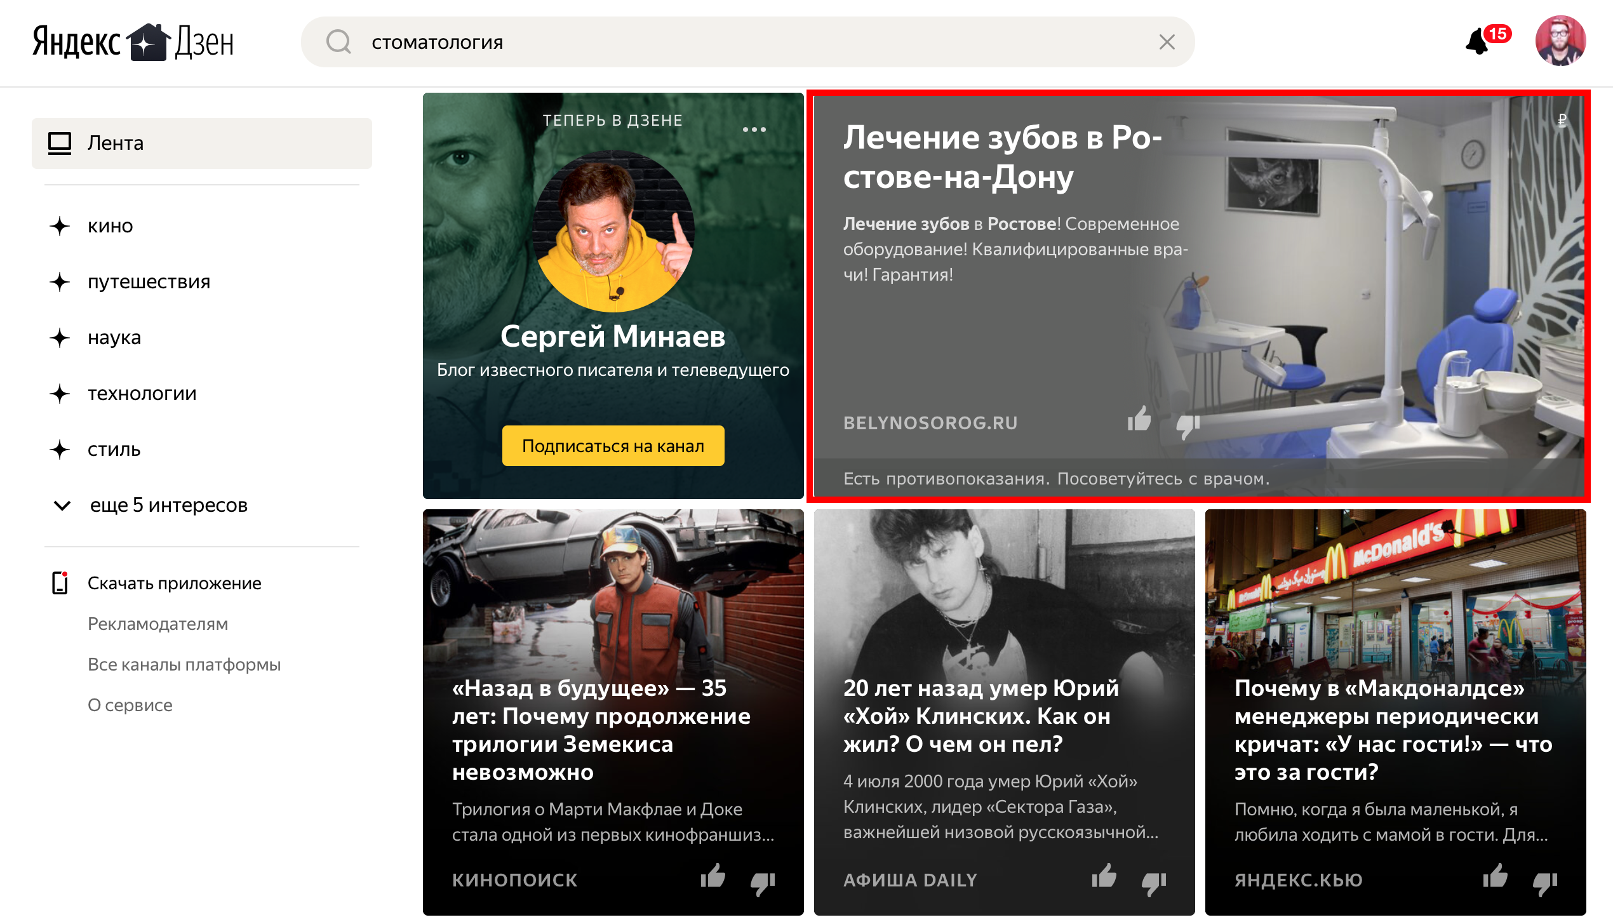The image size is (1613, 922).
Task: Click ТЕПЕРЬ В ДЗЕНЕ label
Action: tap(613, 121)
